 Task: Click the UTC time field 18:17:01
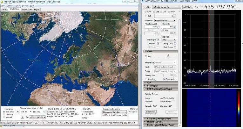(37, 112)
